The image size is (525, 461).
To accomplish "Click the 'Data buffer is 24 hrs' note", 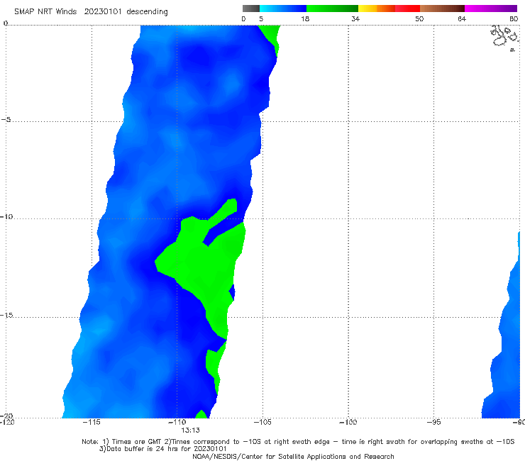I will (163, 449).
